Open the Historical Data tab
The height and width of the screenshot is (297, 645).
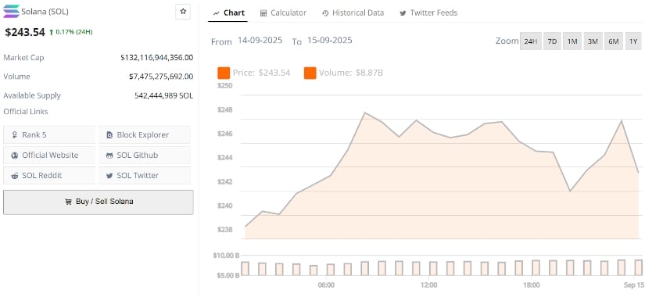(353, 13)
